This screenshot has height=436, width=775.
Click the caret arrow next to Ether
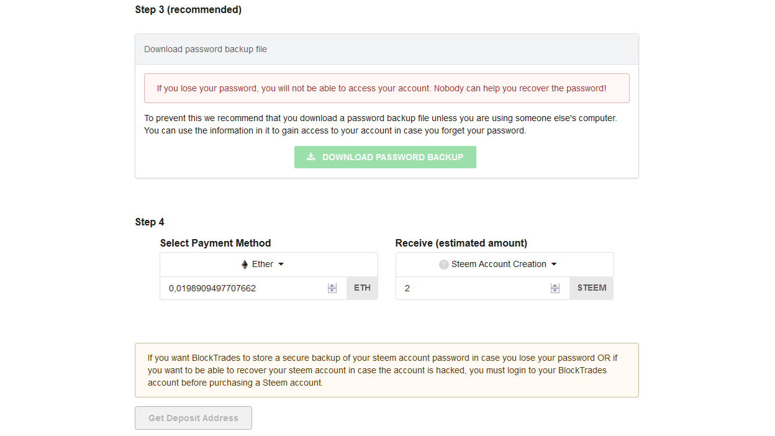point(281,265)
